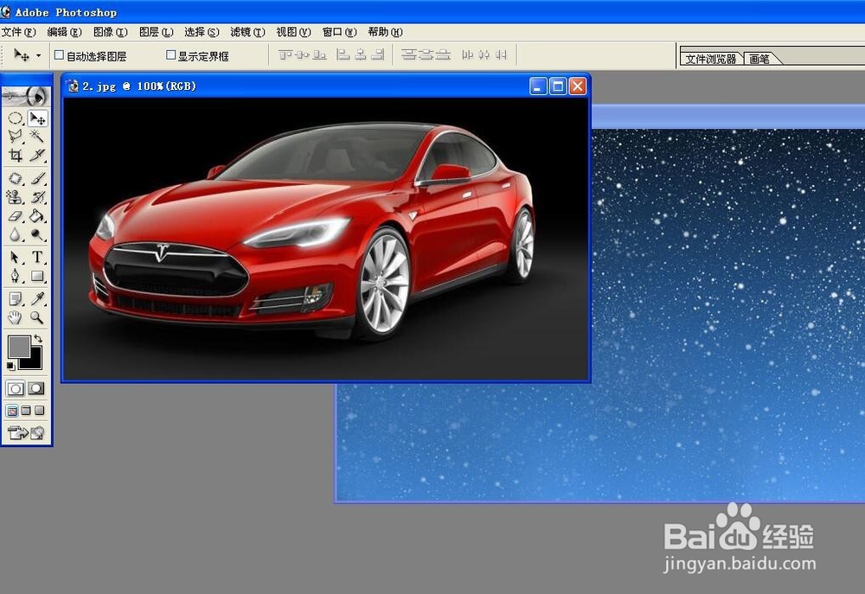This screenshot has height=594, width=865.
Task: Open the 窗口(W) menu
Action: point(339,32)
